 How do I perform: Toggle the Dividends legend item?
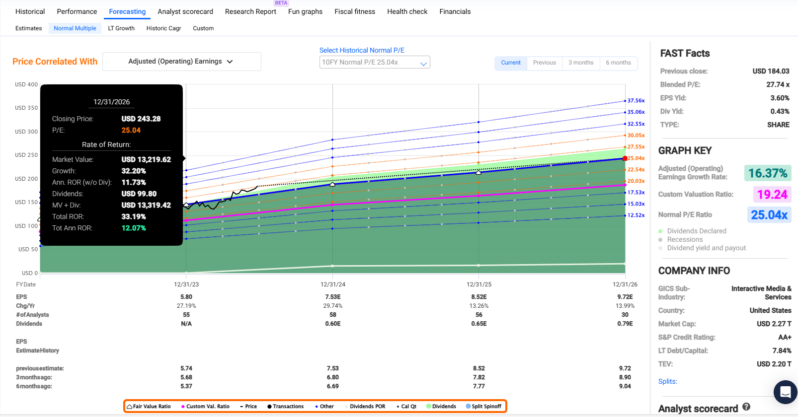point(441,407)
